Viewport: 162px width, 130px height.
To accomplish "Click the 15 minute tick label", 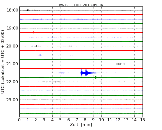I will tap(143, 120).
